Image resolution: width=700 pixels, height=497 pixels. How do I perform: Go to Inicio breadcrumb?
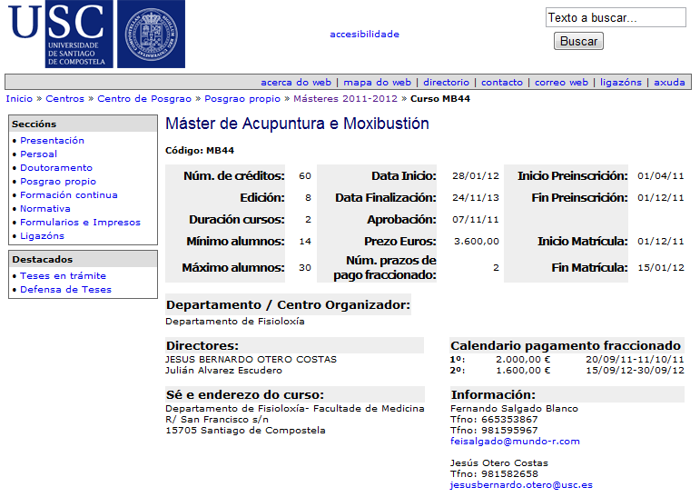coord(19,99)
